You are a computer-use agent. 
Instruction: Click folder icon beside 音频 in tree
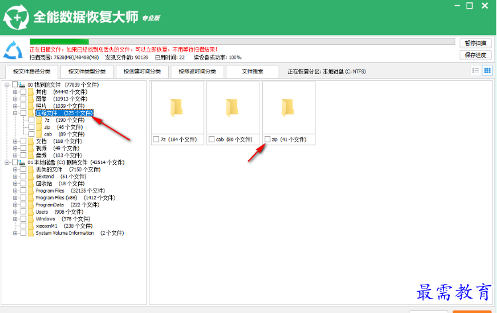click(x=30, y=156)
